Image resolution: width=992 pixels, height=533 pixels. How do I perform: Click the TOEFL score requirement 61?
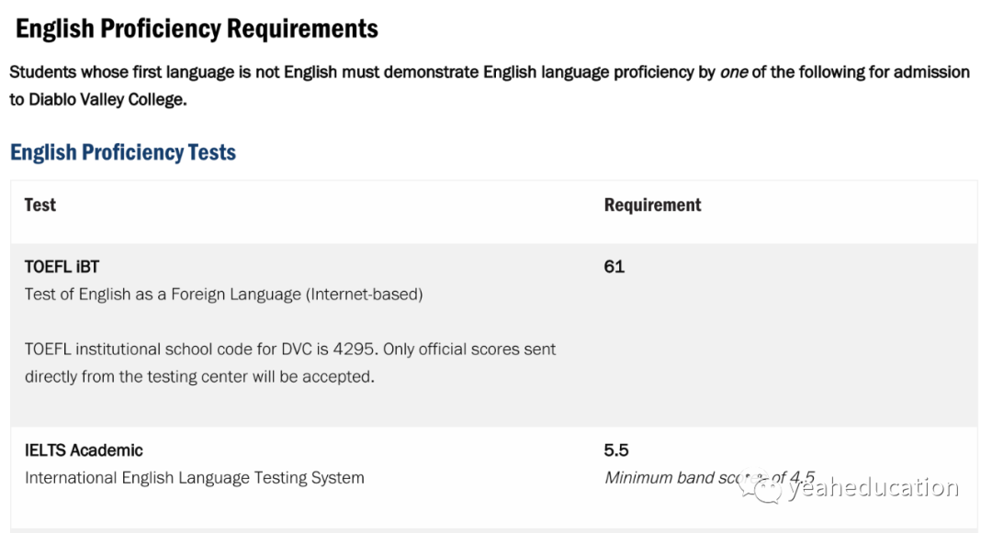tap(614, 266)
